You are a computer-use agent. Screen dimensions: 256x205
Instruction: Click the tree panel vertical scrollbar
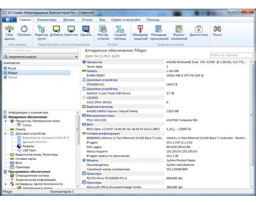coord(77,130)
